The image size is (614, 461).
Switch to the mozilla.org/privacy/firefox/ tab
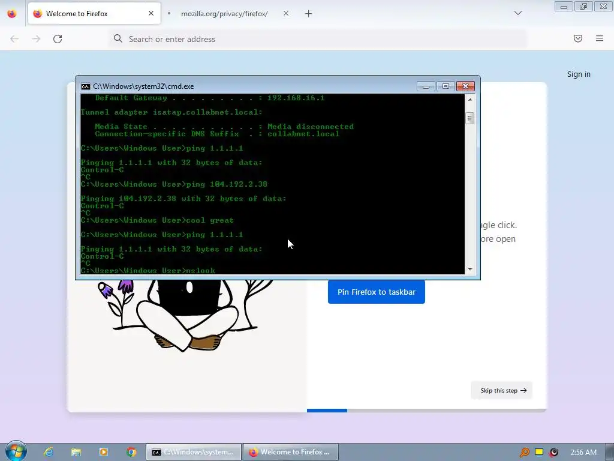pyautogui.click(x=224, y=14)
